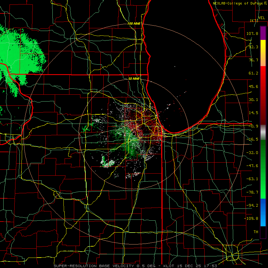Click the 100 NMI range ring label
This screenshot has height=268, width=268.
(134, 24)
